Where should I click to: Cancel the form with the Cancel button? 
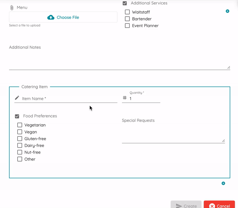point(219,204)
